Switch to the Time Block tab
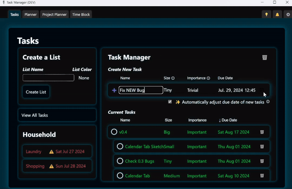 point(81,15)
